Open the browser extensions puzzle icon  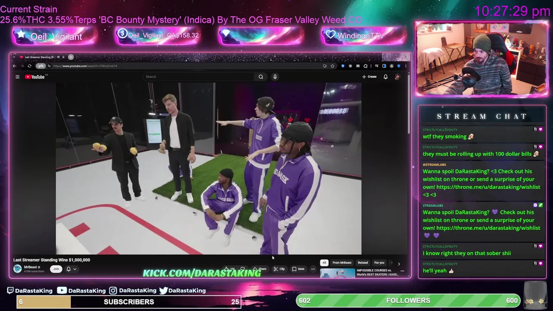pyautogui.click(x=365, y=66)
